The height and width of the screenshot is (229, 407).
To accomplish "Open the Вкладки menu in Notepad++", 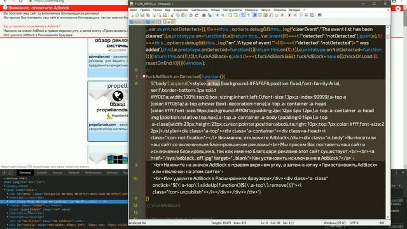I will click(x=294, y=10).
